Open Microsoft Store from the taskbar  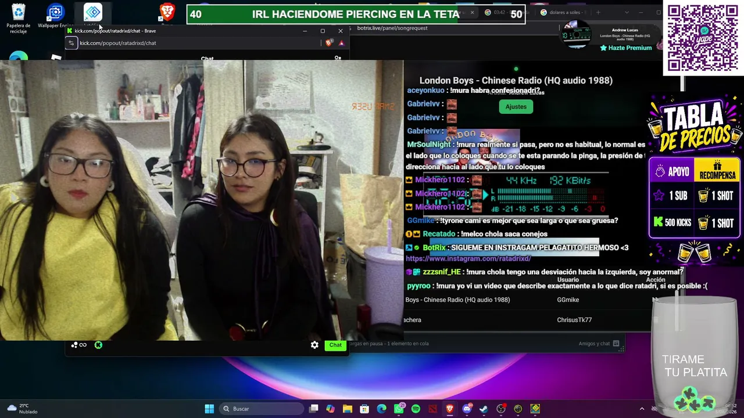pyautogui.click(x=364, y=409)
